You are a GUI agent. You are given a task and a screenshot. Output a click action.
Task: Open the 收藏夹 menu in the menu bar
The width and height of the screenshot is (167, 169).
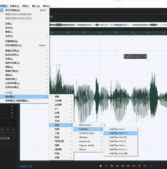click(x=14, y=6)
